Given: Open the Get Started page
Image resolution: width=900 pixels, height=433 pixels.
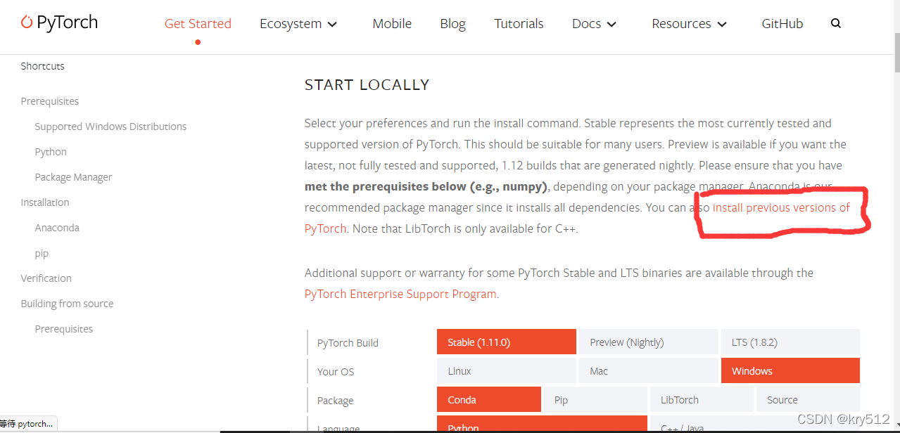Looking at the screenshot, I should tap(198, 23).
